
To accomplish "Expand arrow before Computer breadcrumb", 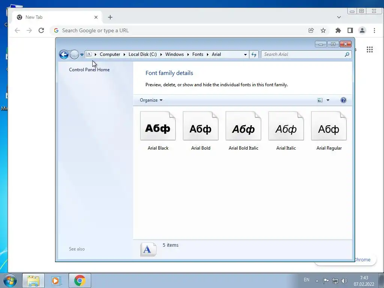I will pos(96,54).
